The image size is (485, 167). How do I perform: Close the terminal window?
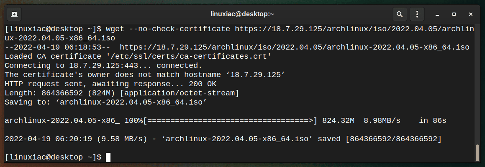point(471,14)
